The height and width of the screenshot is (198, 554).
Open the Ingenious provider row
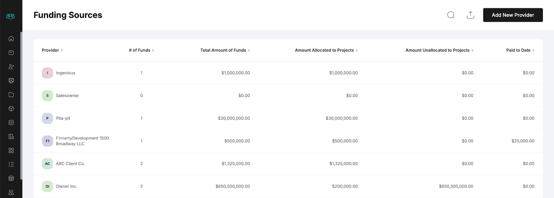(x=288, y=73)
